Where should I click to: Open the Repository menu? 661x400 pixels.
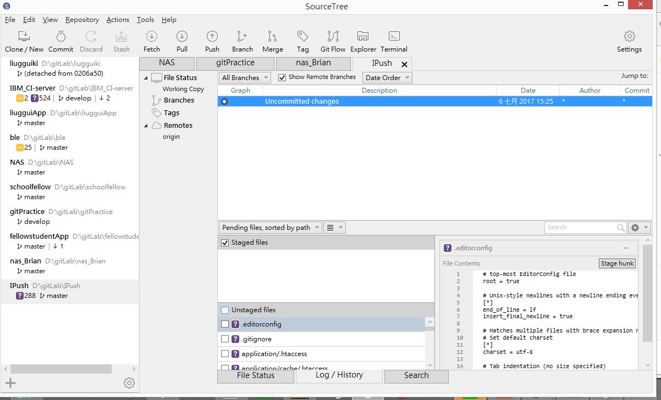(x=82, y=20)
